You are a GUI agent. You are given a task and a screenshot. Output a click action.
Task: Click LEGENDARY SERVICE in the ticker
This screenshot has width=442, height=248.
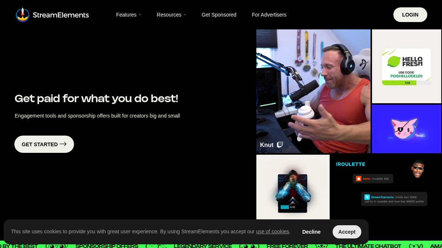coord(203,246)
